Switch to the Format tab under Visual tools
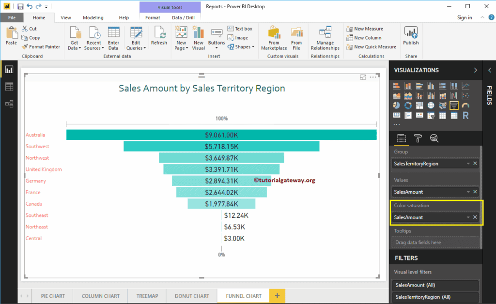This screenshot has height=304, width=496. coord(153,17)
